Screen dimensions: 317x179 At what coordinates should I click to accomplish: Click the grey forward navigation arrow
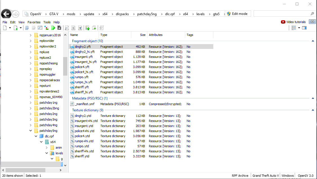pos(15,14)
